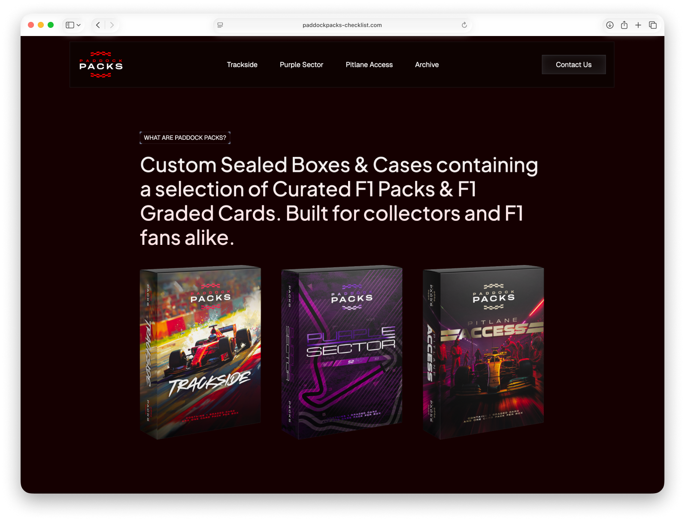This screenshot has width=685, height=521.
Task: Click the Paddock Packs logo in the header
Action: [x=101, y=65]
